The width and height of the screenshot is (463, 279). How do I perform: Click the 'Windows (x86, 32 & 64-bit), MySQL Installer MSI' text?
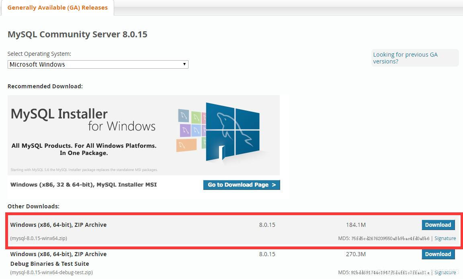[x=84, y=185]
